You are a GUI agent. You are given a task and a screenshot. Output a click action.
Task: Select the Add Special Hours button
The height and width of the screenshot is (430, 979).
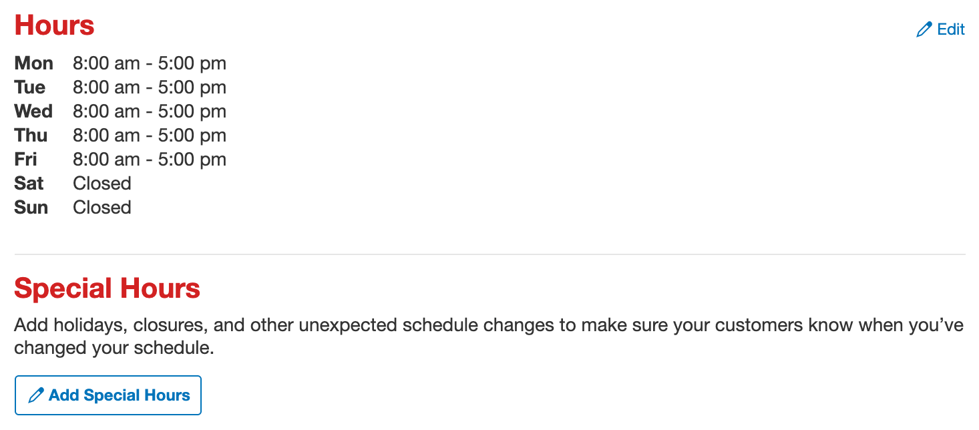tap(108, 395)
